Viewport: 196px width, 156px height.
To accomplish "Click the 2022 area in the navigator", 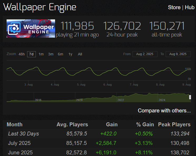I will click(121, 100).
